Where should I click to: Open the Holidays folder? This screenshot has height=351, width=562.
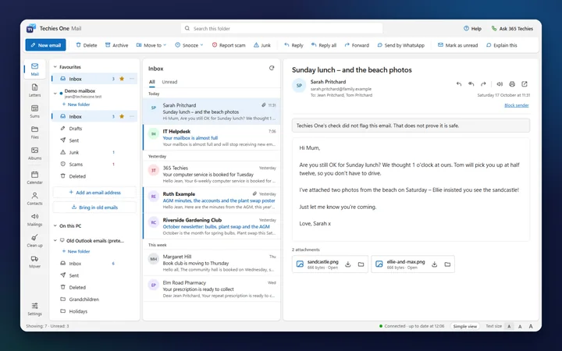(x=94, y=311)
